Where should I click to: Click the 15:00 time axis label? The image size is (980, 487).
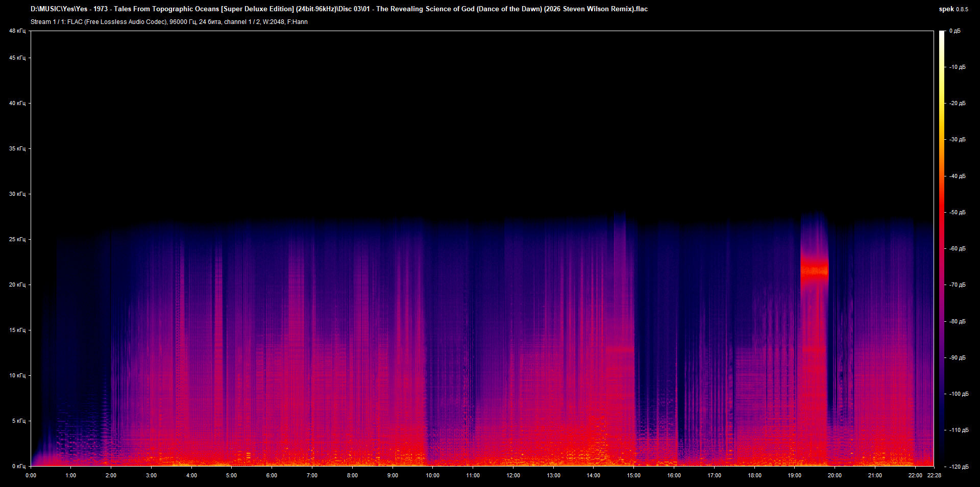(633, 476)
